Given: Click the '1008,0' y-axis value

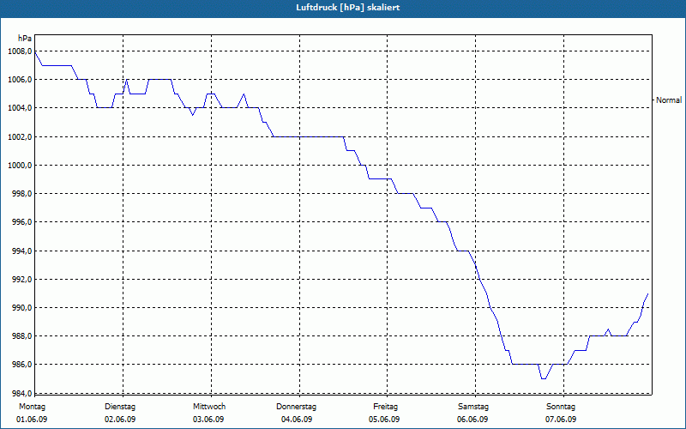Looking at the screenshot, I should tap(20, 51).
